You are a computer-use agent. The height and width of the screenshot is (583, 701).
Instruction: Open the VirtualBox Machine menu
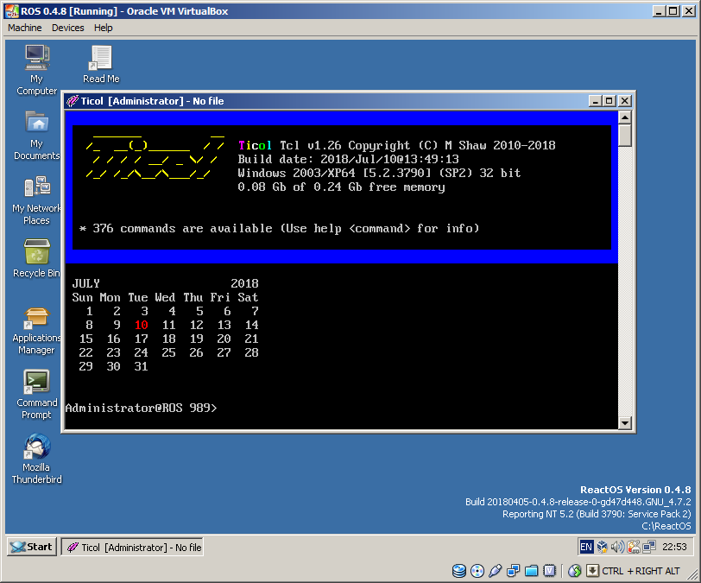[x=25, y=28]
